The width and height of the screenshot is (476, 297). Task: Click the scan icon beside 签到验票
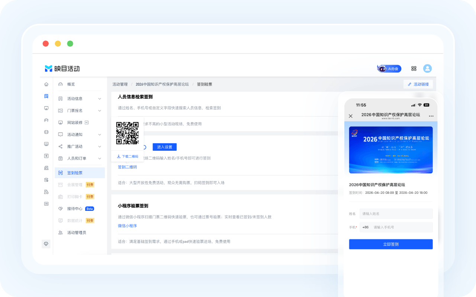[61, 173]
